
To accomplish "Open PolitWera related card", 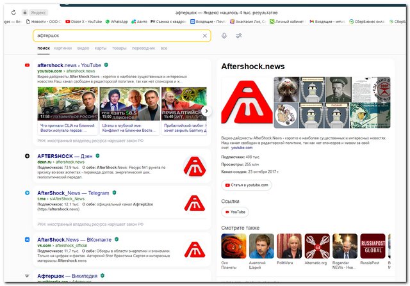I will pos(289,250).
